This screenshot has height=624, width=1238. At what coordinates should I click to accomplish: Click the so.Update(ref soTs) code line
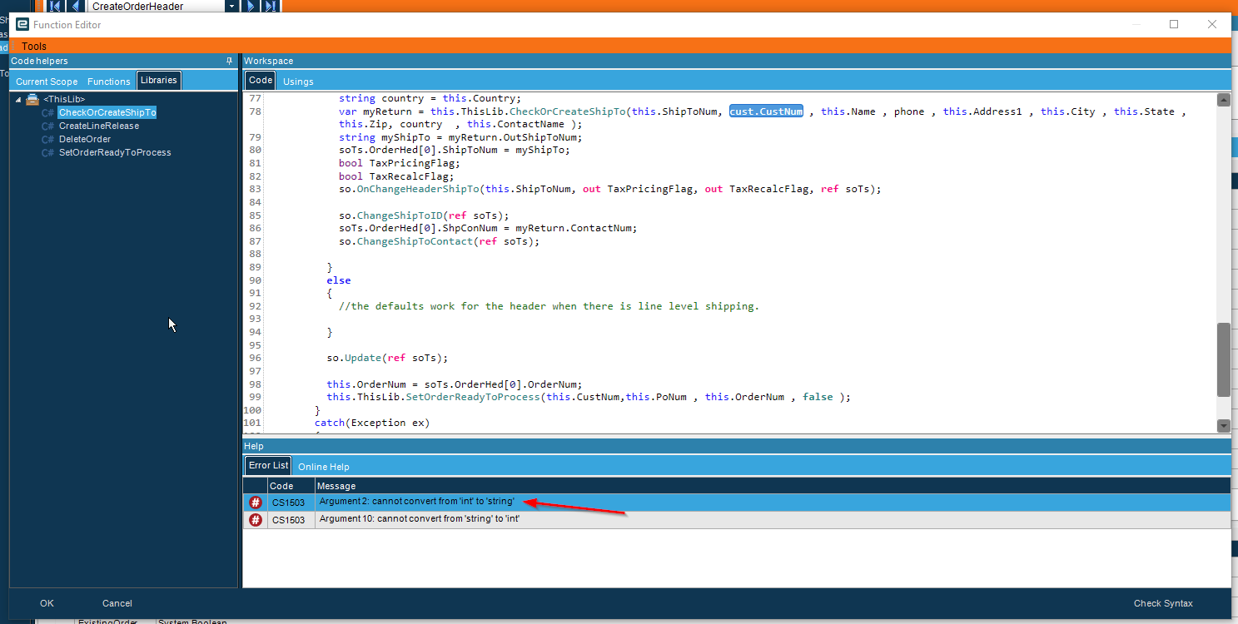387,358
